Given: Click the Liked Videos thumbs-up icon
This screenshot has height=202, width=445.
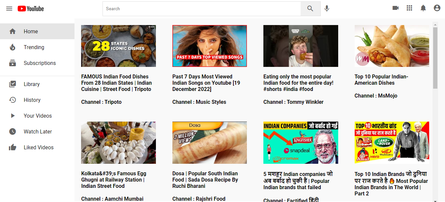Looking at the screenshot, I should [13, 147].
